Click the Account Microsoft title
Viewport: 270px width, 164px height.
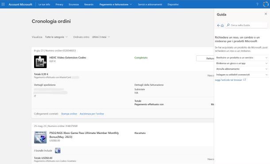[x=20, y=4]
